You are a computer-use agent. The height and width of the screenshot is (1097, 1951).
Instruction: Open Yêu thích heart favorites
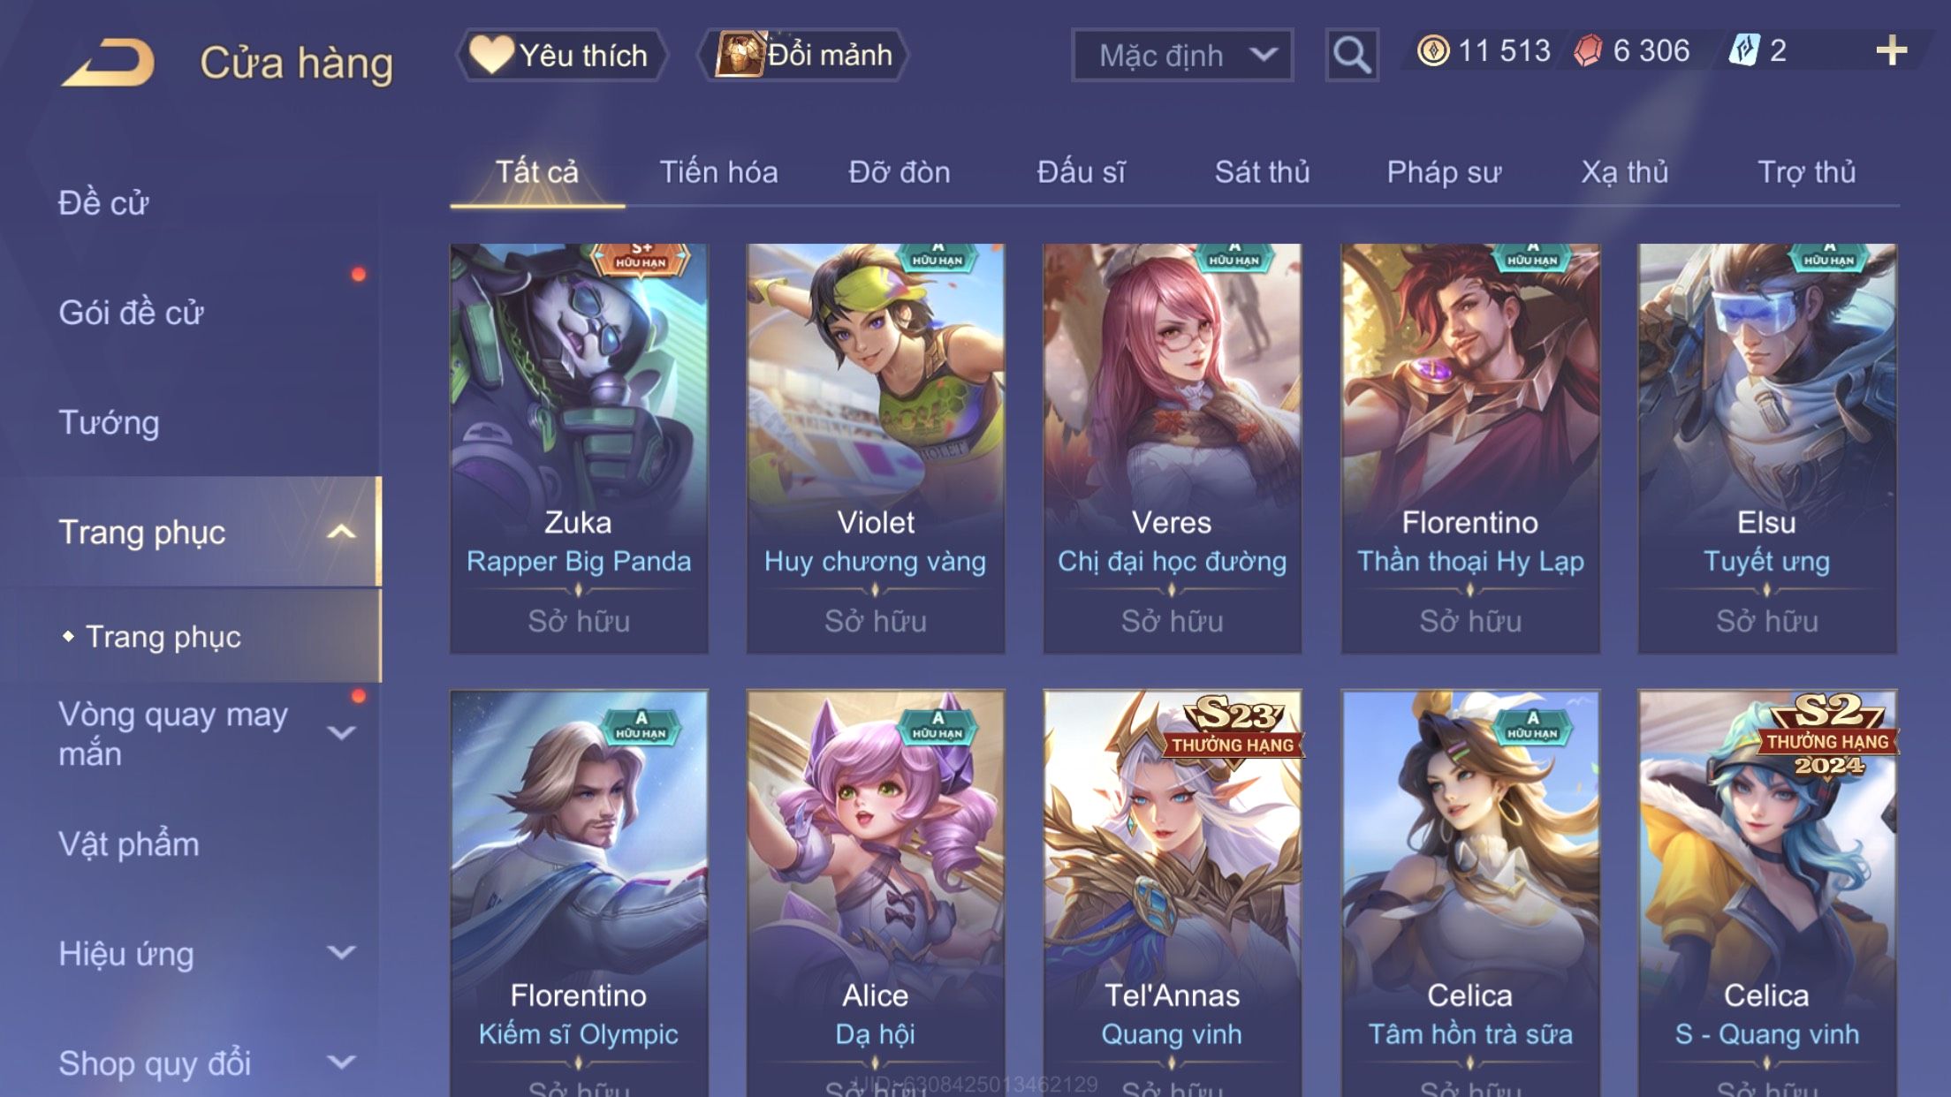click(560, 55)
